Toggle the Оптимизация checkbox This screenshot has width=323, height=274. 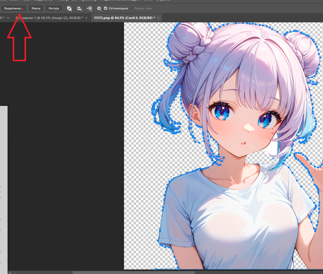pyautogui.click(x=106, y=8)
